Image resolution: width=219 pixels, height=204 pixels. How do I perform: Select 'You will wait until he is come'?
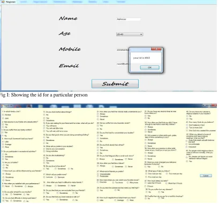click(x=44, y=131)
